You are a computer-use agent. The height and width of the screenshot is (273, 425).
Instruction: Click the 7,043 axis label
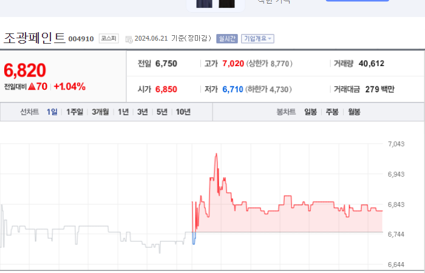(x=396, y=144)
